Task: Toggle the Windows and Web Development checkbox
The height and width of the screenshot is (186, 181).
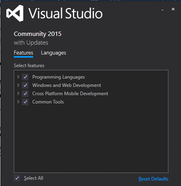Action: pos(25,85)
